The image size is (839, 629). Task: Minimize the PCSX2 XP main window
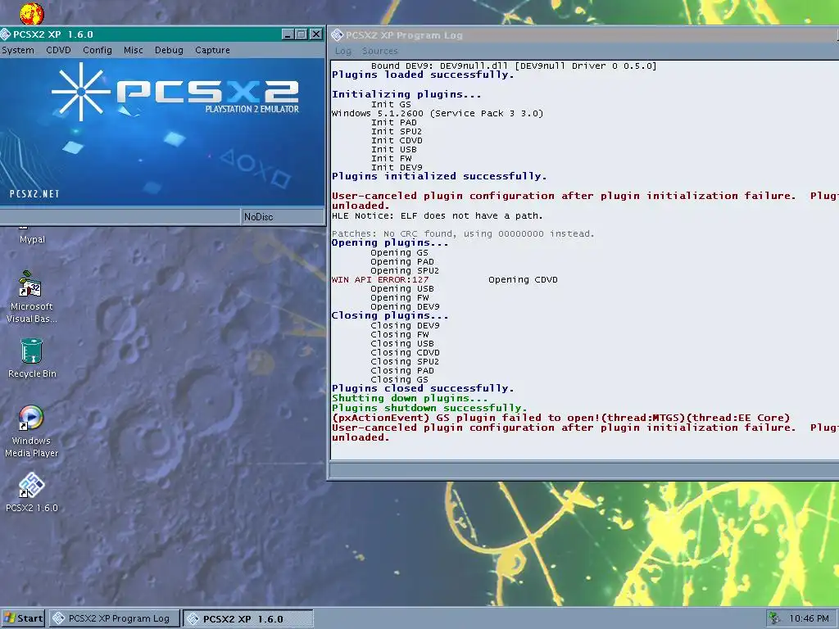[288, 34]
